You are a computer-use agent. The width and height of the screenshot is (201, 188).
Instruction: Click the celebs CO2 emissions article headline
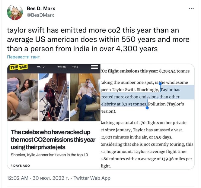[53, 139]
